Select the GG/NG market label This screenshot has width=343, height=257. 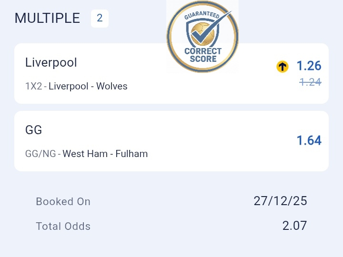40,154
